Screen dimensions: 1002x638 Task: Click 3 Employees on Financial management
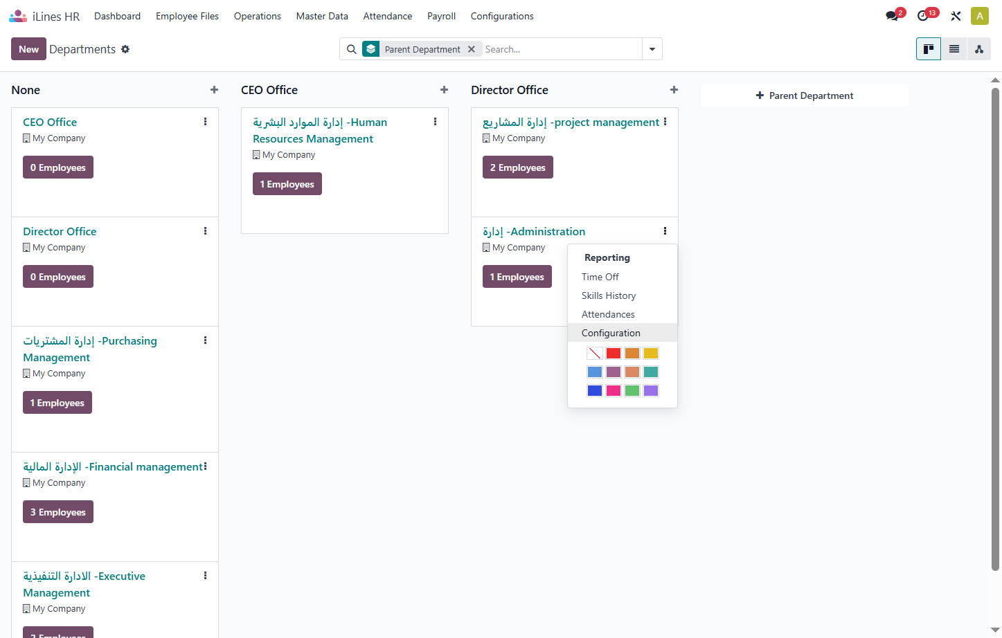coord(58,512)
